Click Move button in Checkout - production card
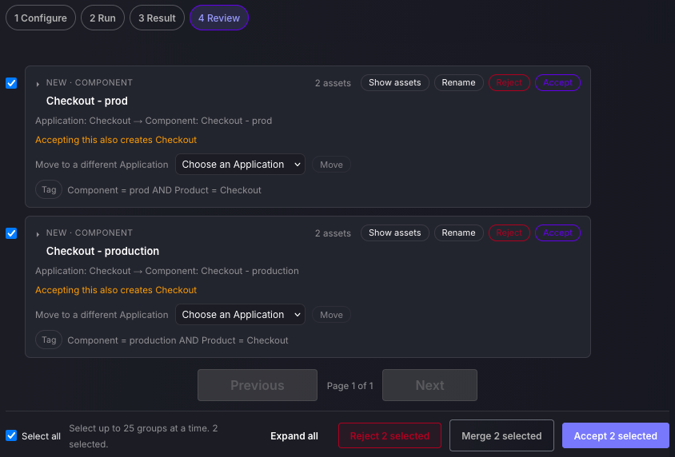 coord(331,315)
